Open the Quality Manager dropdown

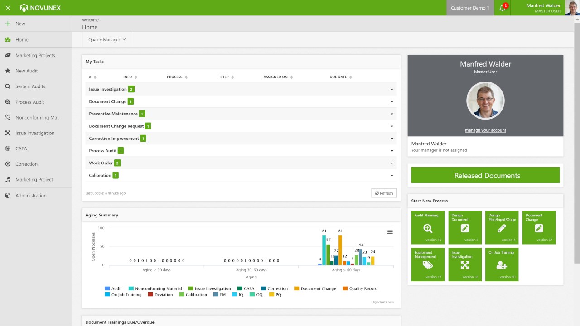pos(107,40)
